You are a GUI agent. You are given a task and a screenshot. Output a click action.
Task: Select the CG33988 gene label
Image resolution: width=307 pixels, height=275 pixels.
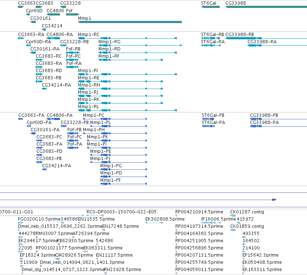[x=236, y=3]
